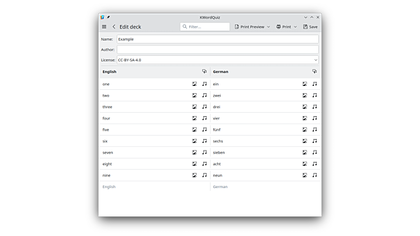Attach image to German word 'zwei'

(305, 95)
